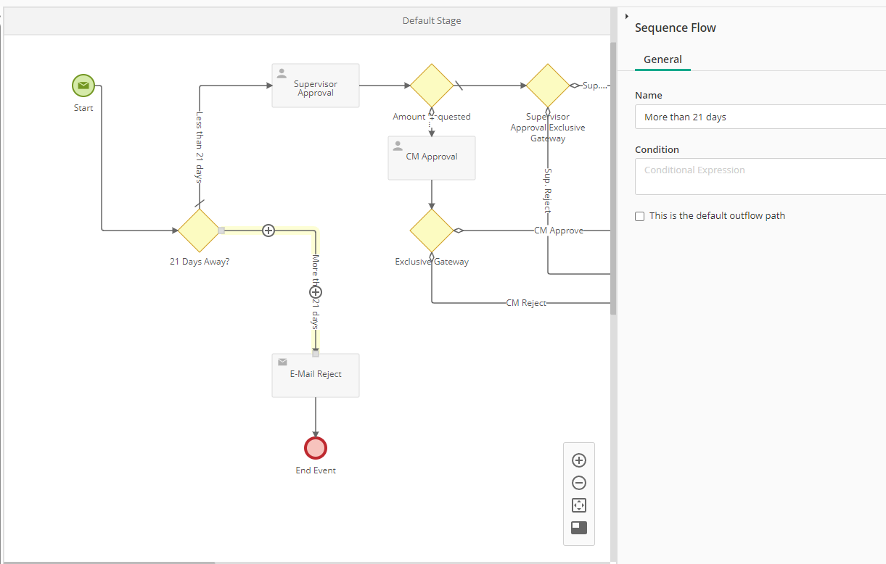Screen dimensions: 886x564
Task: Click the zoom in canvas button
Action: click(x=579, y=460)
